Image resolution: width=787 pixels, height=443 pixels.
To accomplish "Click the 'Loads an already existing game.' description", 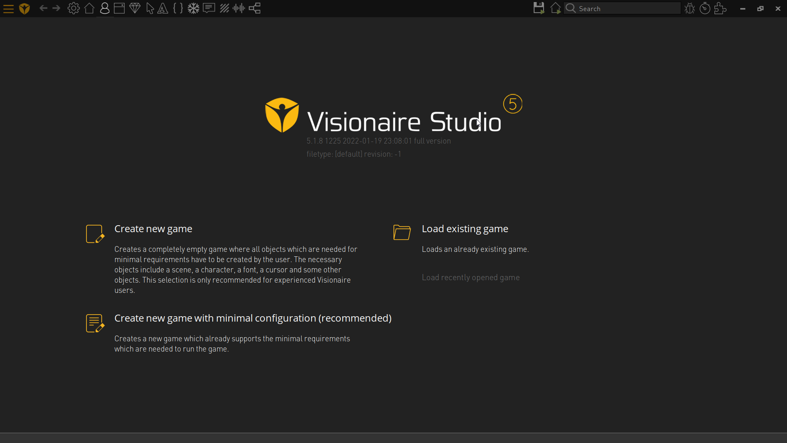I will click(x=475, y=249).
